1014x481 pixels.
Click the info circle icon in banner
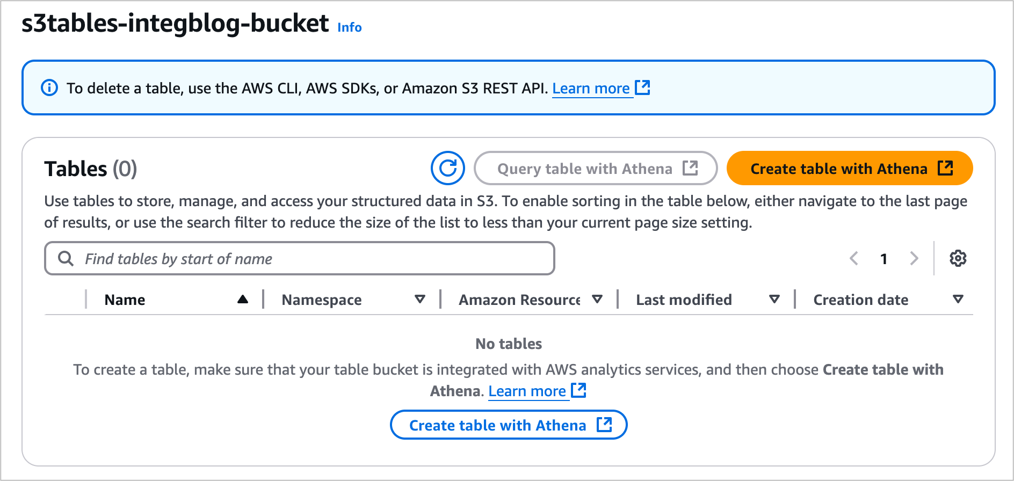click(x=49, y=88)
